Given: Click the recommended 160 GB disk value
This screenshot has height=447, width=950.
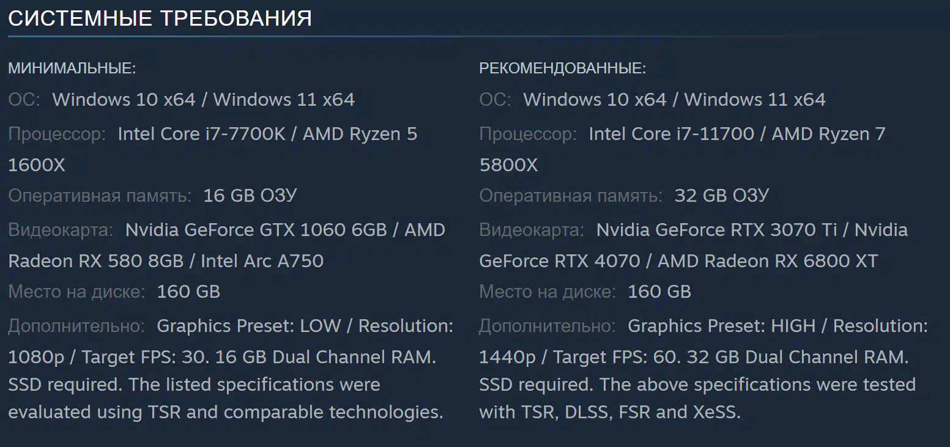Looking at the screenshot, I should (x=659, y=292).
